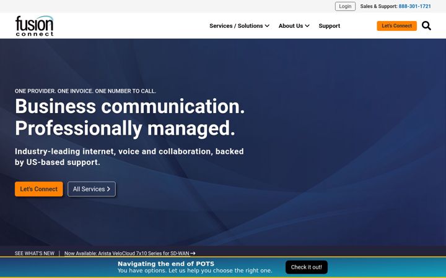Viewport: 446px width, 278px height.
Task: Expand the About Us menu
Action: click(x=294, y=26)
